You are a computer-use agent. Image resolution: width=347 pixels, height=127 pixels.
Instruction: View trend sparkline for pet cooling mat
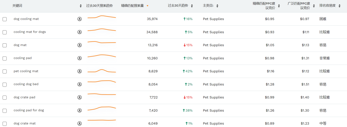[x=102, y=71]
